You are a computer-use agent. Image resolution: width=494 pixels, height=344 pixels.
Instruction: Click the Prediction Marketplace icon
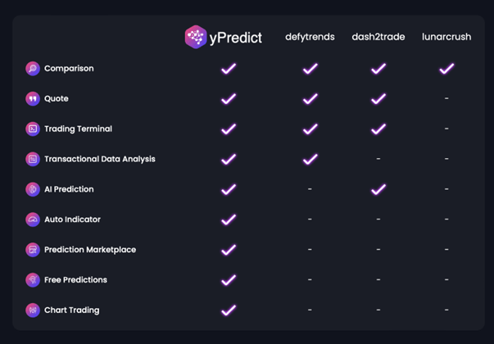(33, 250)
